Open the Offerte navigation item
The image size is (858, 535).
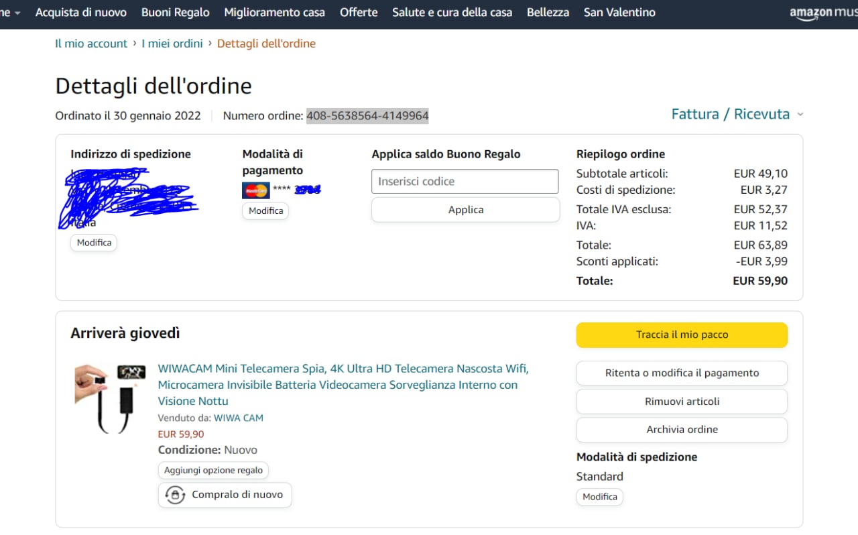(359, 13)
